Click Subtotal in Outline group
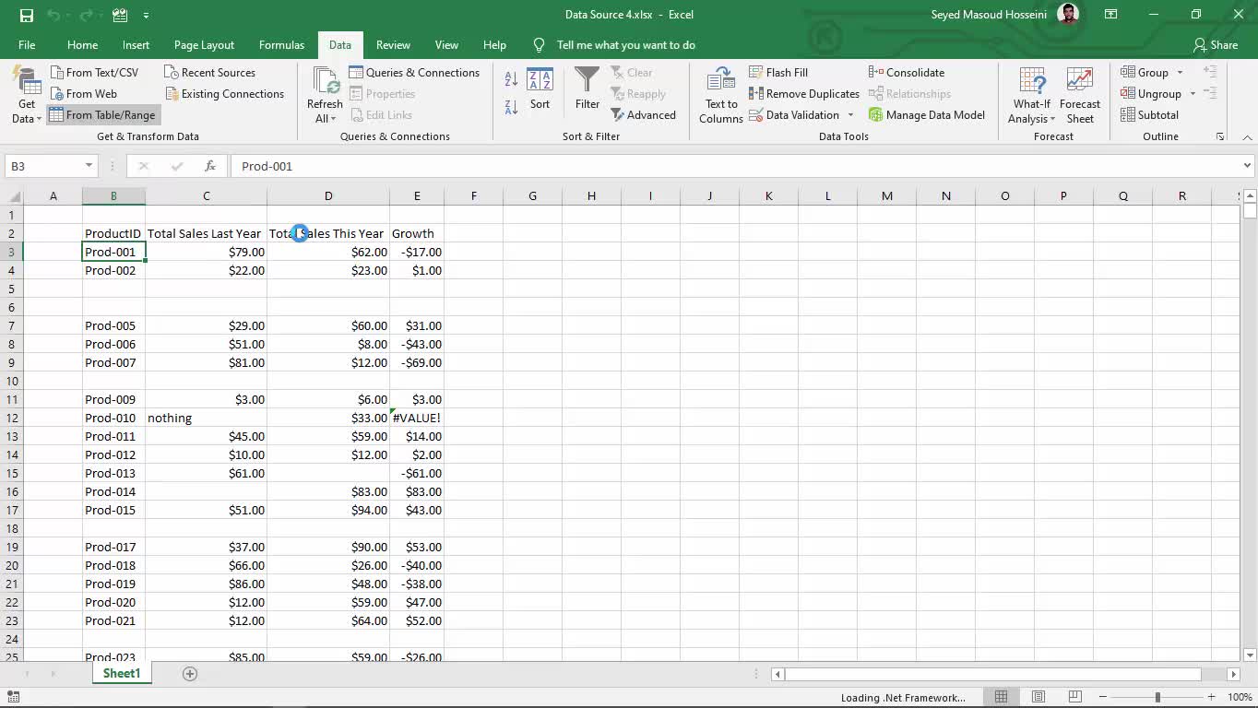 pos(1149,114)
